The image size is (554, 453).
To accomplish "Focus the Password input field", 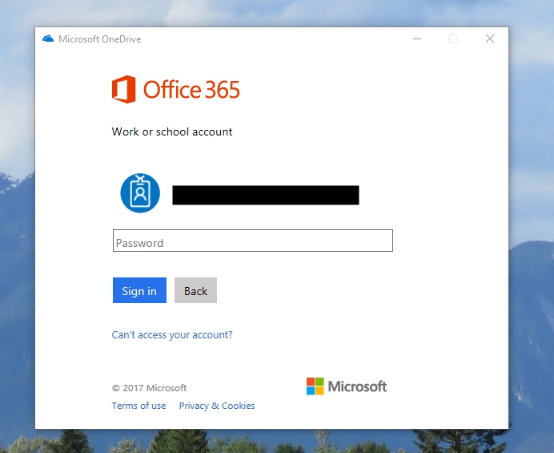I will [253, 241].
